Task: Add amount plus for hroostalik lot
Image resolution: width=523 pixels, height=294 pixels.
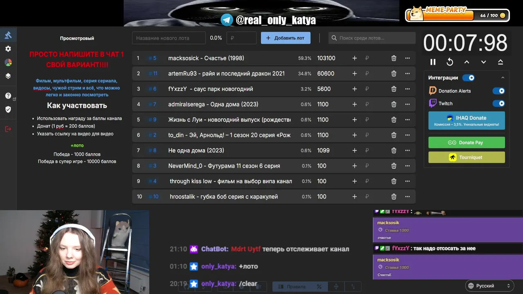Action: pos(355,197)
